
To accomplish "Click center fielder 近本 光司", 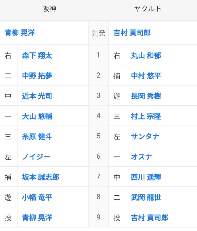I will coord(37,96).
